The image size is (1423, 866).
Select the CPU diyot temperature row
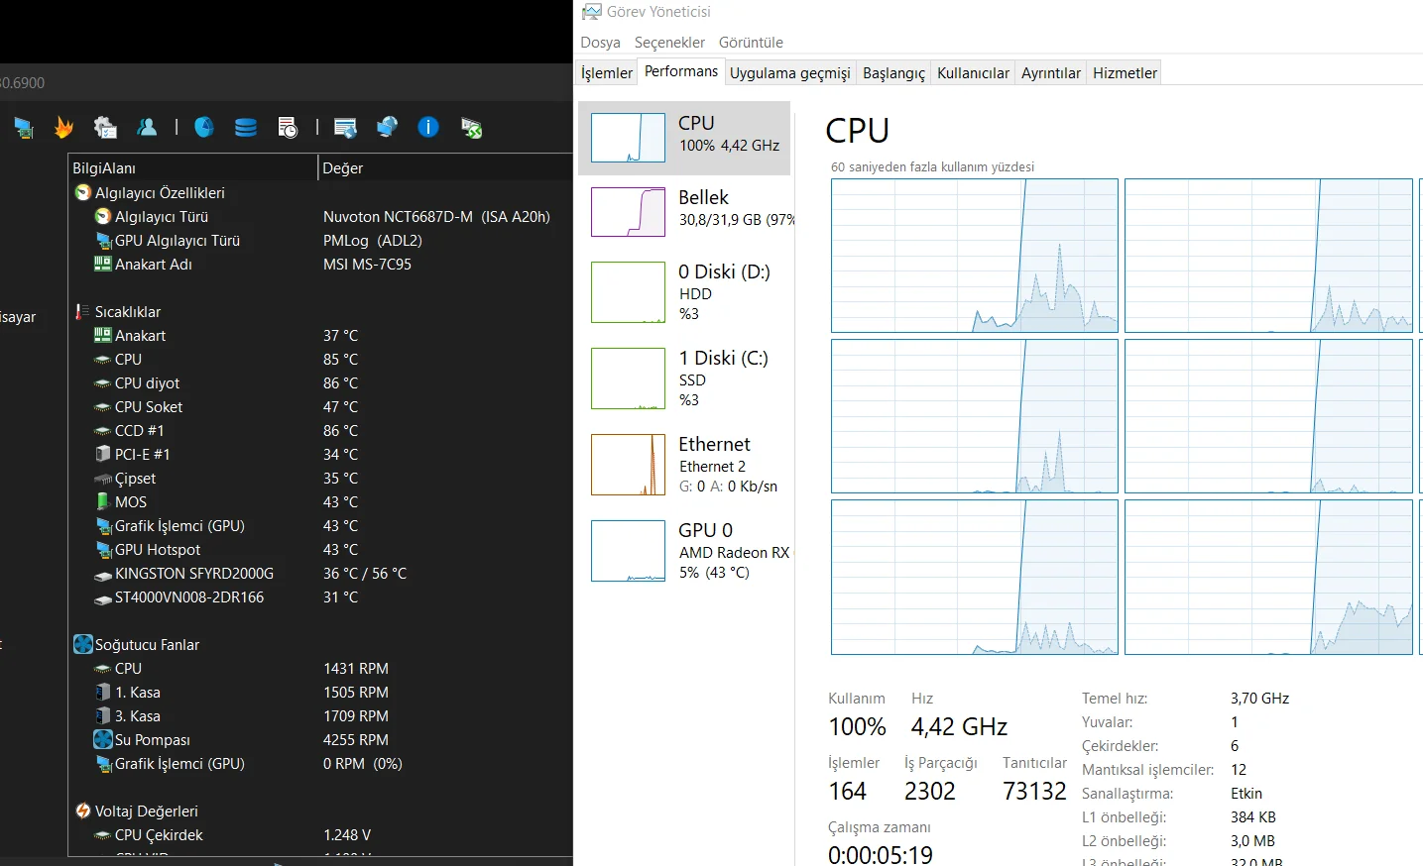pyautogui.click(x=320, y=383)
